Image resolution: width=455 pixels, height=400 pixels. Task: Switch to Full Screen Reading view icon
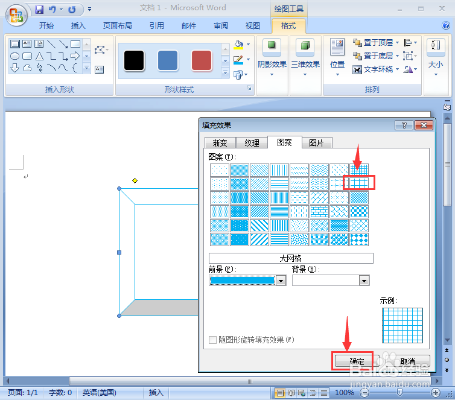(291, 393)
